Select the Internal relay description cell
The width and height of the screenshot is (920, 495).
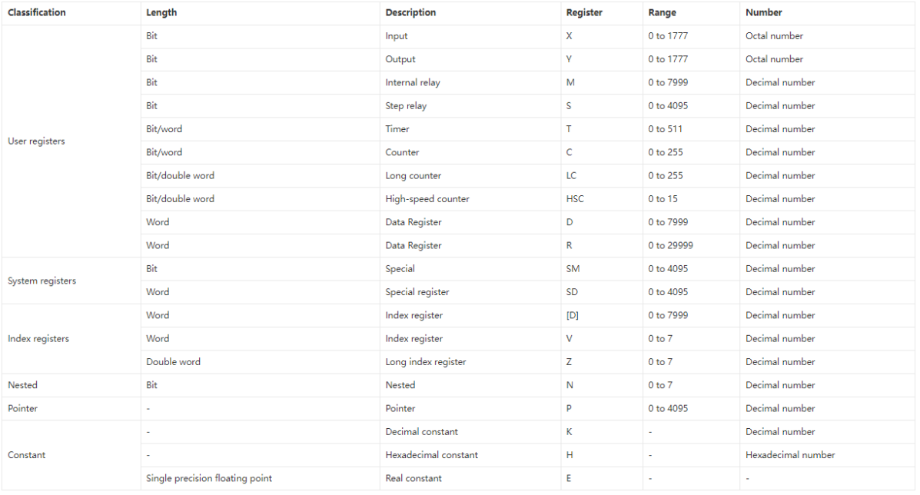[x=413, y=82]
